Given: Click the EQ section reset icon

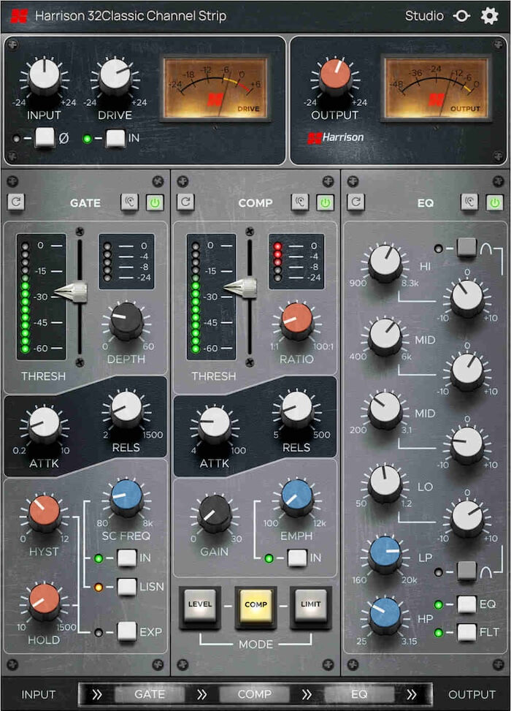Looking at the screenshot, I should tap(356, 202).
